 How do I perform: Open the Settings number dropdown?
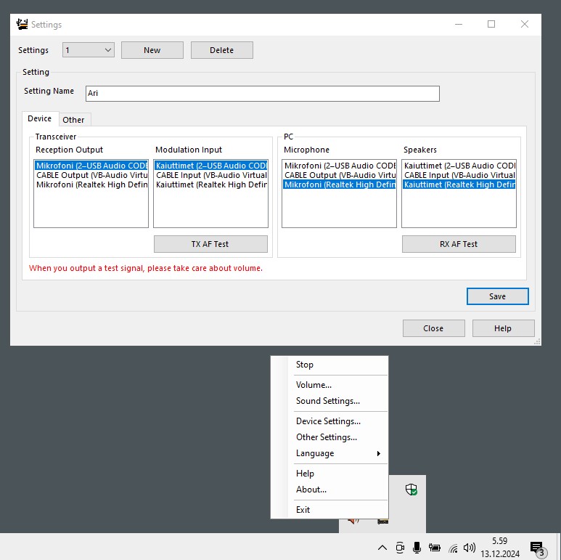click(89, 50)
